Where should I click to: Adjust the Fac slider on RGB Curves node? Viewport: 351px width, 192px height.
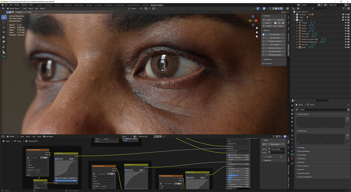click(66, 181)
